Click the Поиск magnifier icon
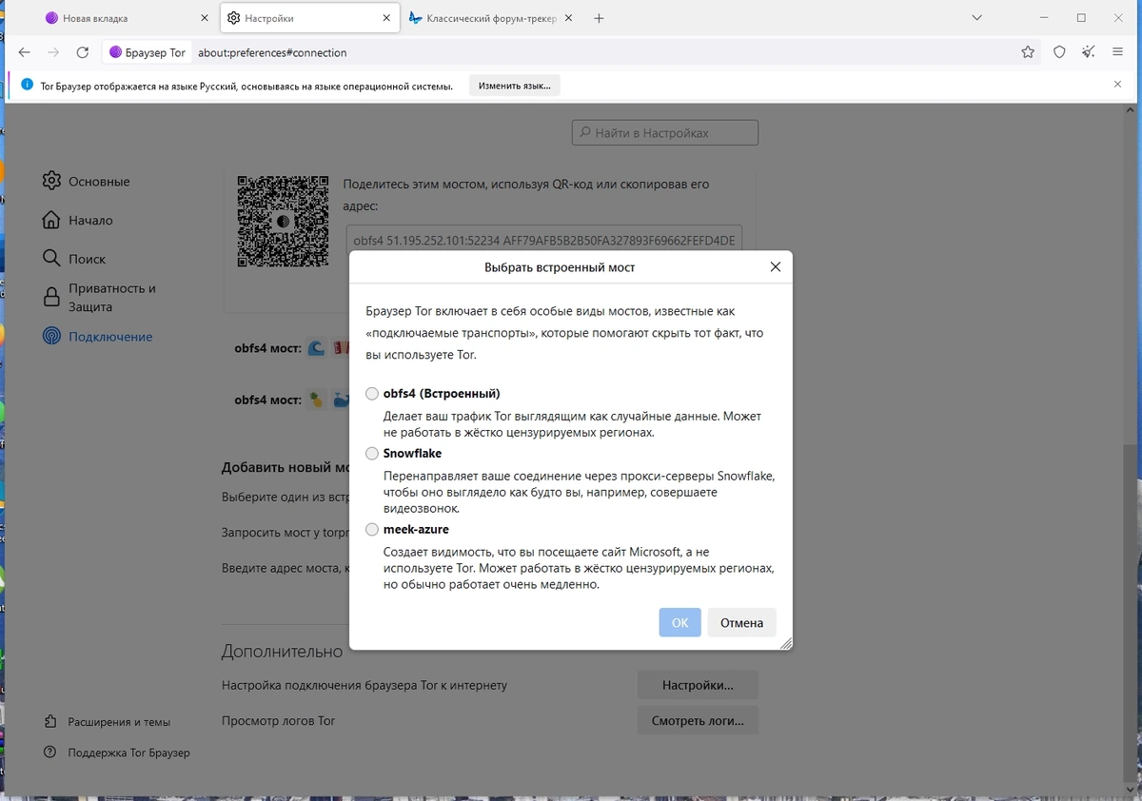This screenshot has height=801, width=1142. pyautogui.click(x=51, y=259)
